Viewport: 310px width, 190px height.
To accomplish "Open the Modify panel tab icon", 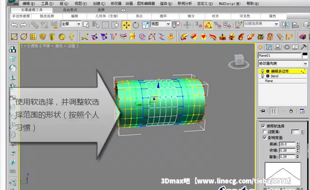I will 269,47.
